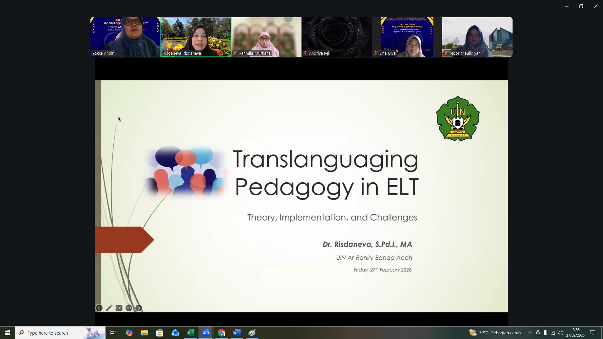Open Wi-Fi network settings in tray
The image size is (603, 339).
coord(553,333)
